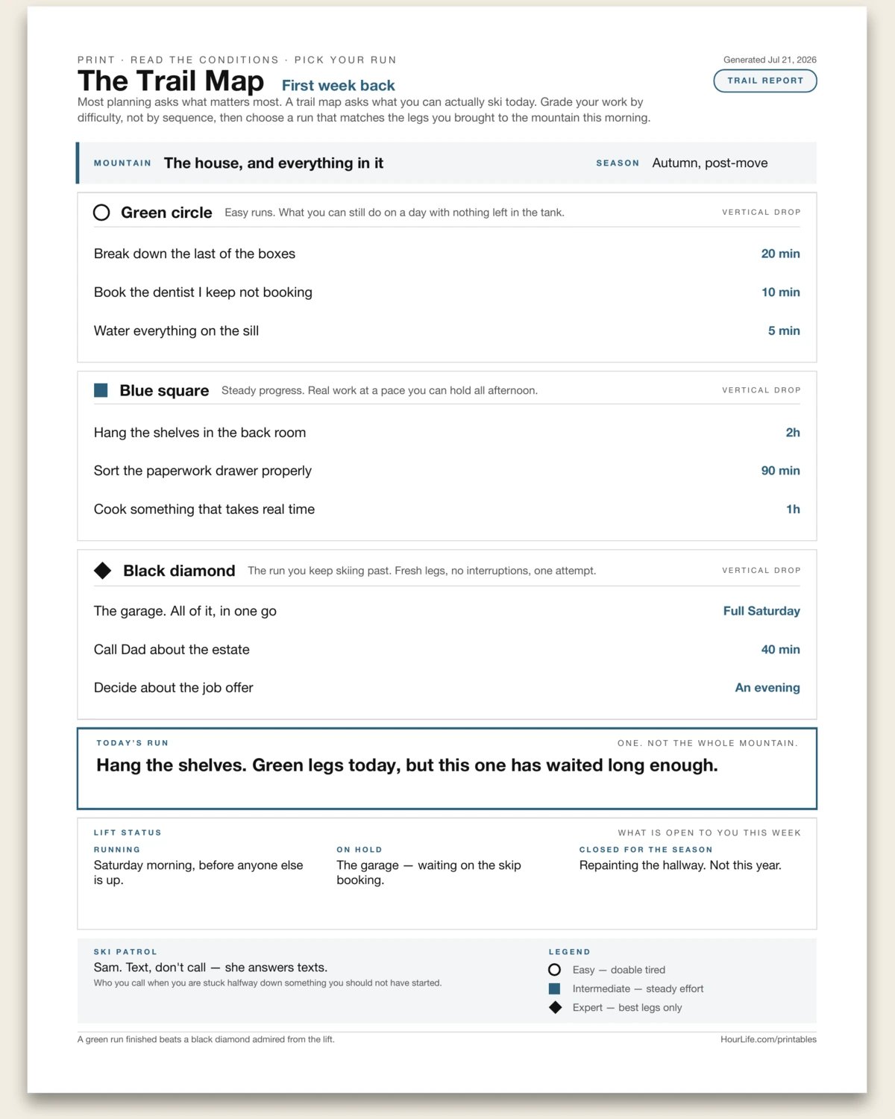Click 'Water everything on the sill' task
895x1119 pixels.
[x=447, y=330]
